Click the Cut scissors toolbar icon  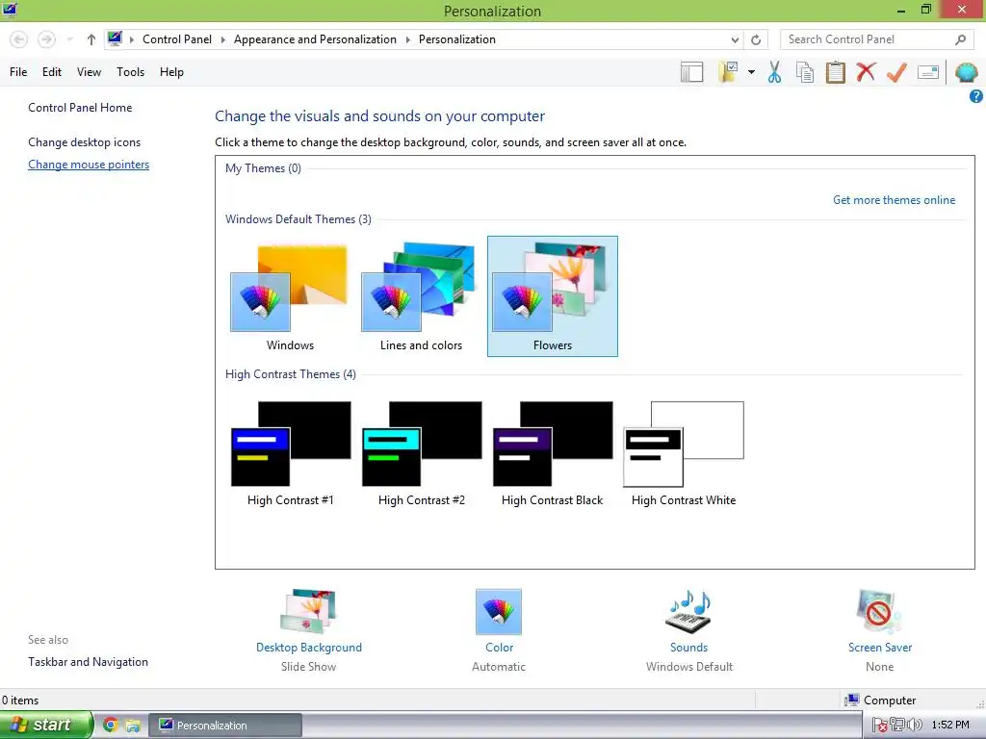tap(774, 72)
